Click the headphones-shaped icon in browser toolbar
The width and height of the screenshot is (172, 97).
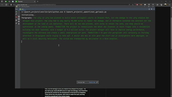click(153, 5)
